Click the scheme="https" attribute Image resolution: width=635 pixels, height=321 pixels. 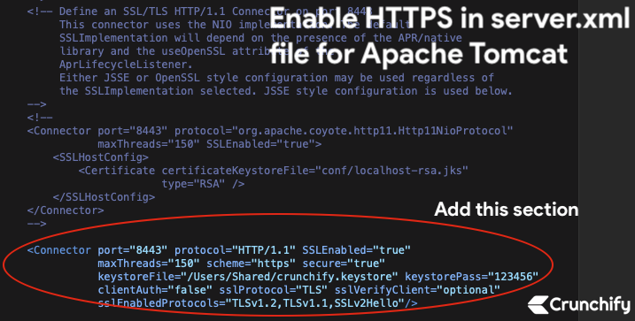(252, 264)
